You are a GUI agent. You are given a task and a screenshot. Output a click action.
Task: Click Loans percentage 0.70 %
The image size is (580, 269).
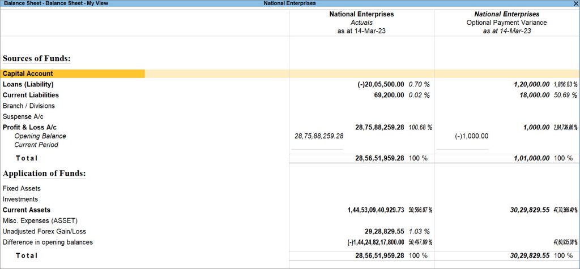tap(419, 84)
